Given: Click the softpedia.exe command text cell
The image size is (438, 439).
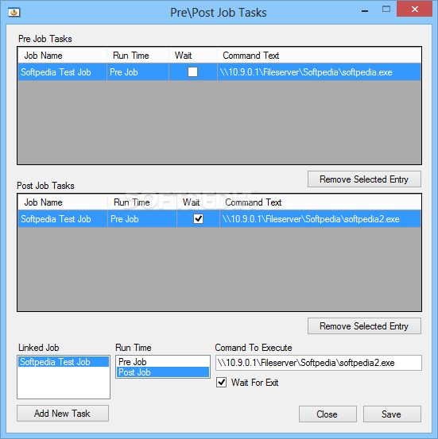Looking at the screenshot, I should click(319, 72).
